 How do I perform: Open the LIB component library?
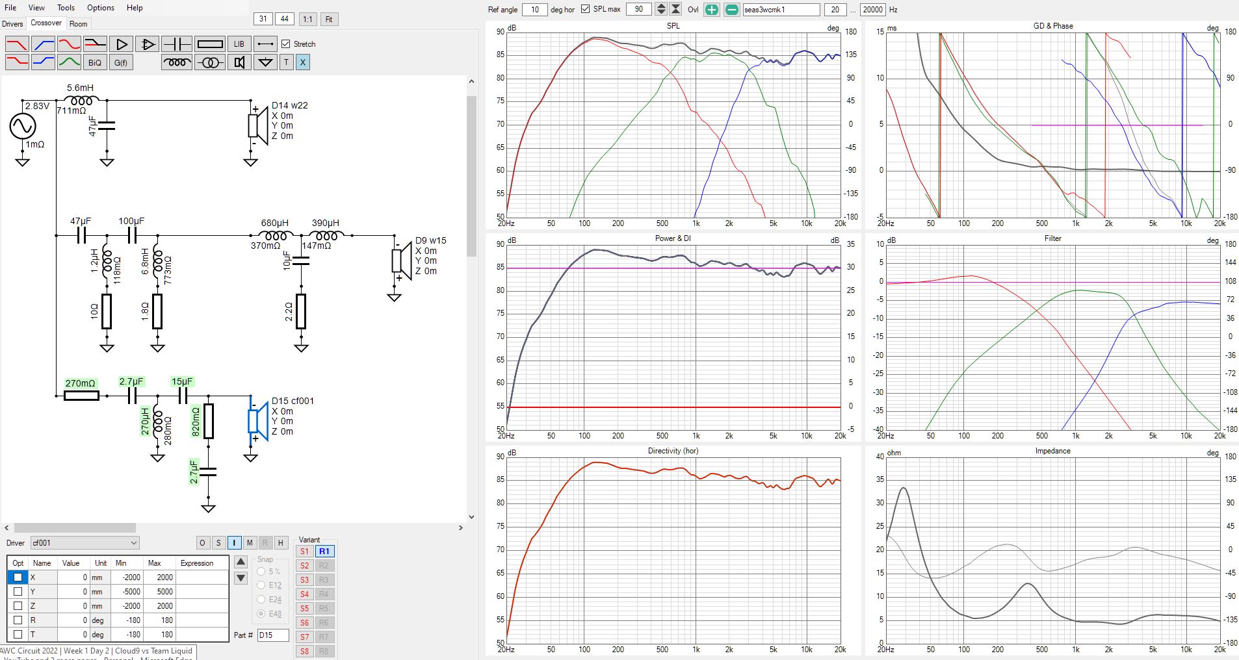click(239, 44)
